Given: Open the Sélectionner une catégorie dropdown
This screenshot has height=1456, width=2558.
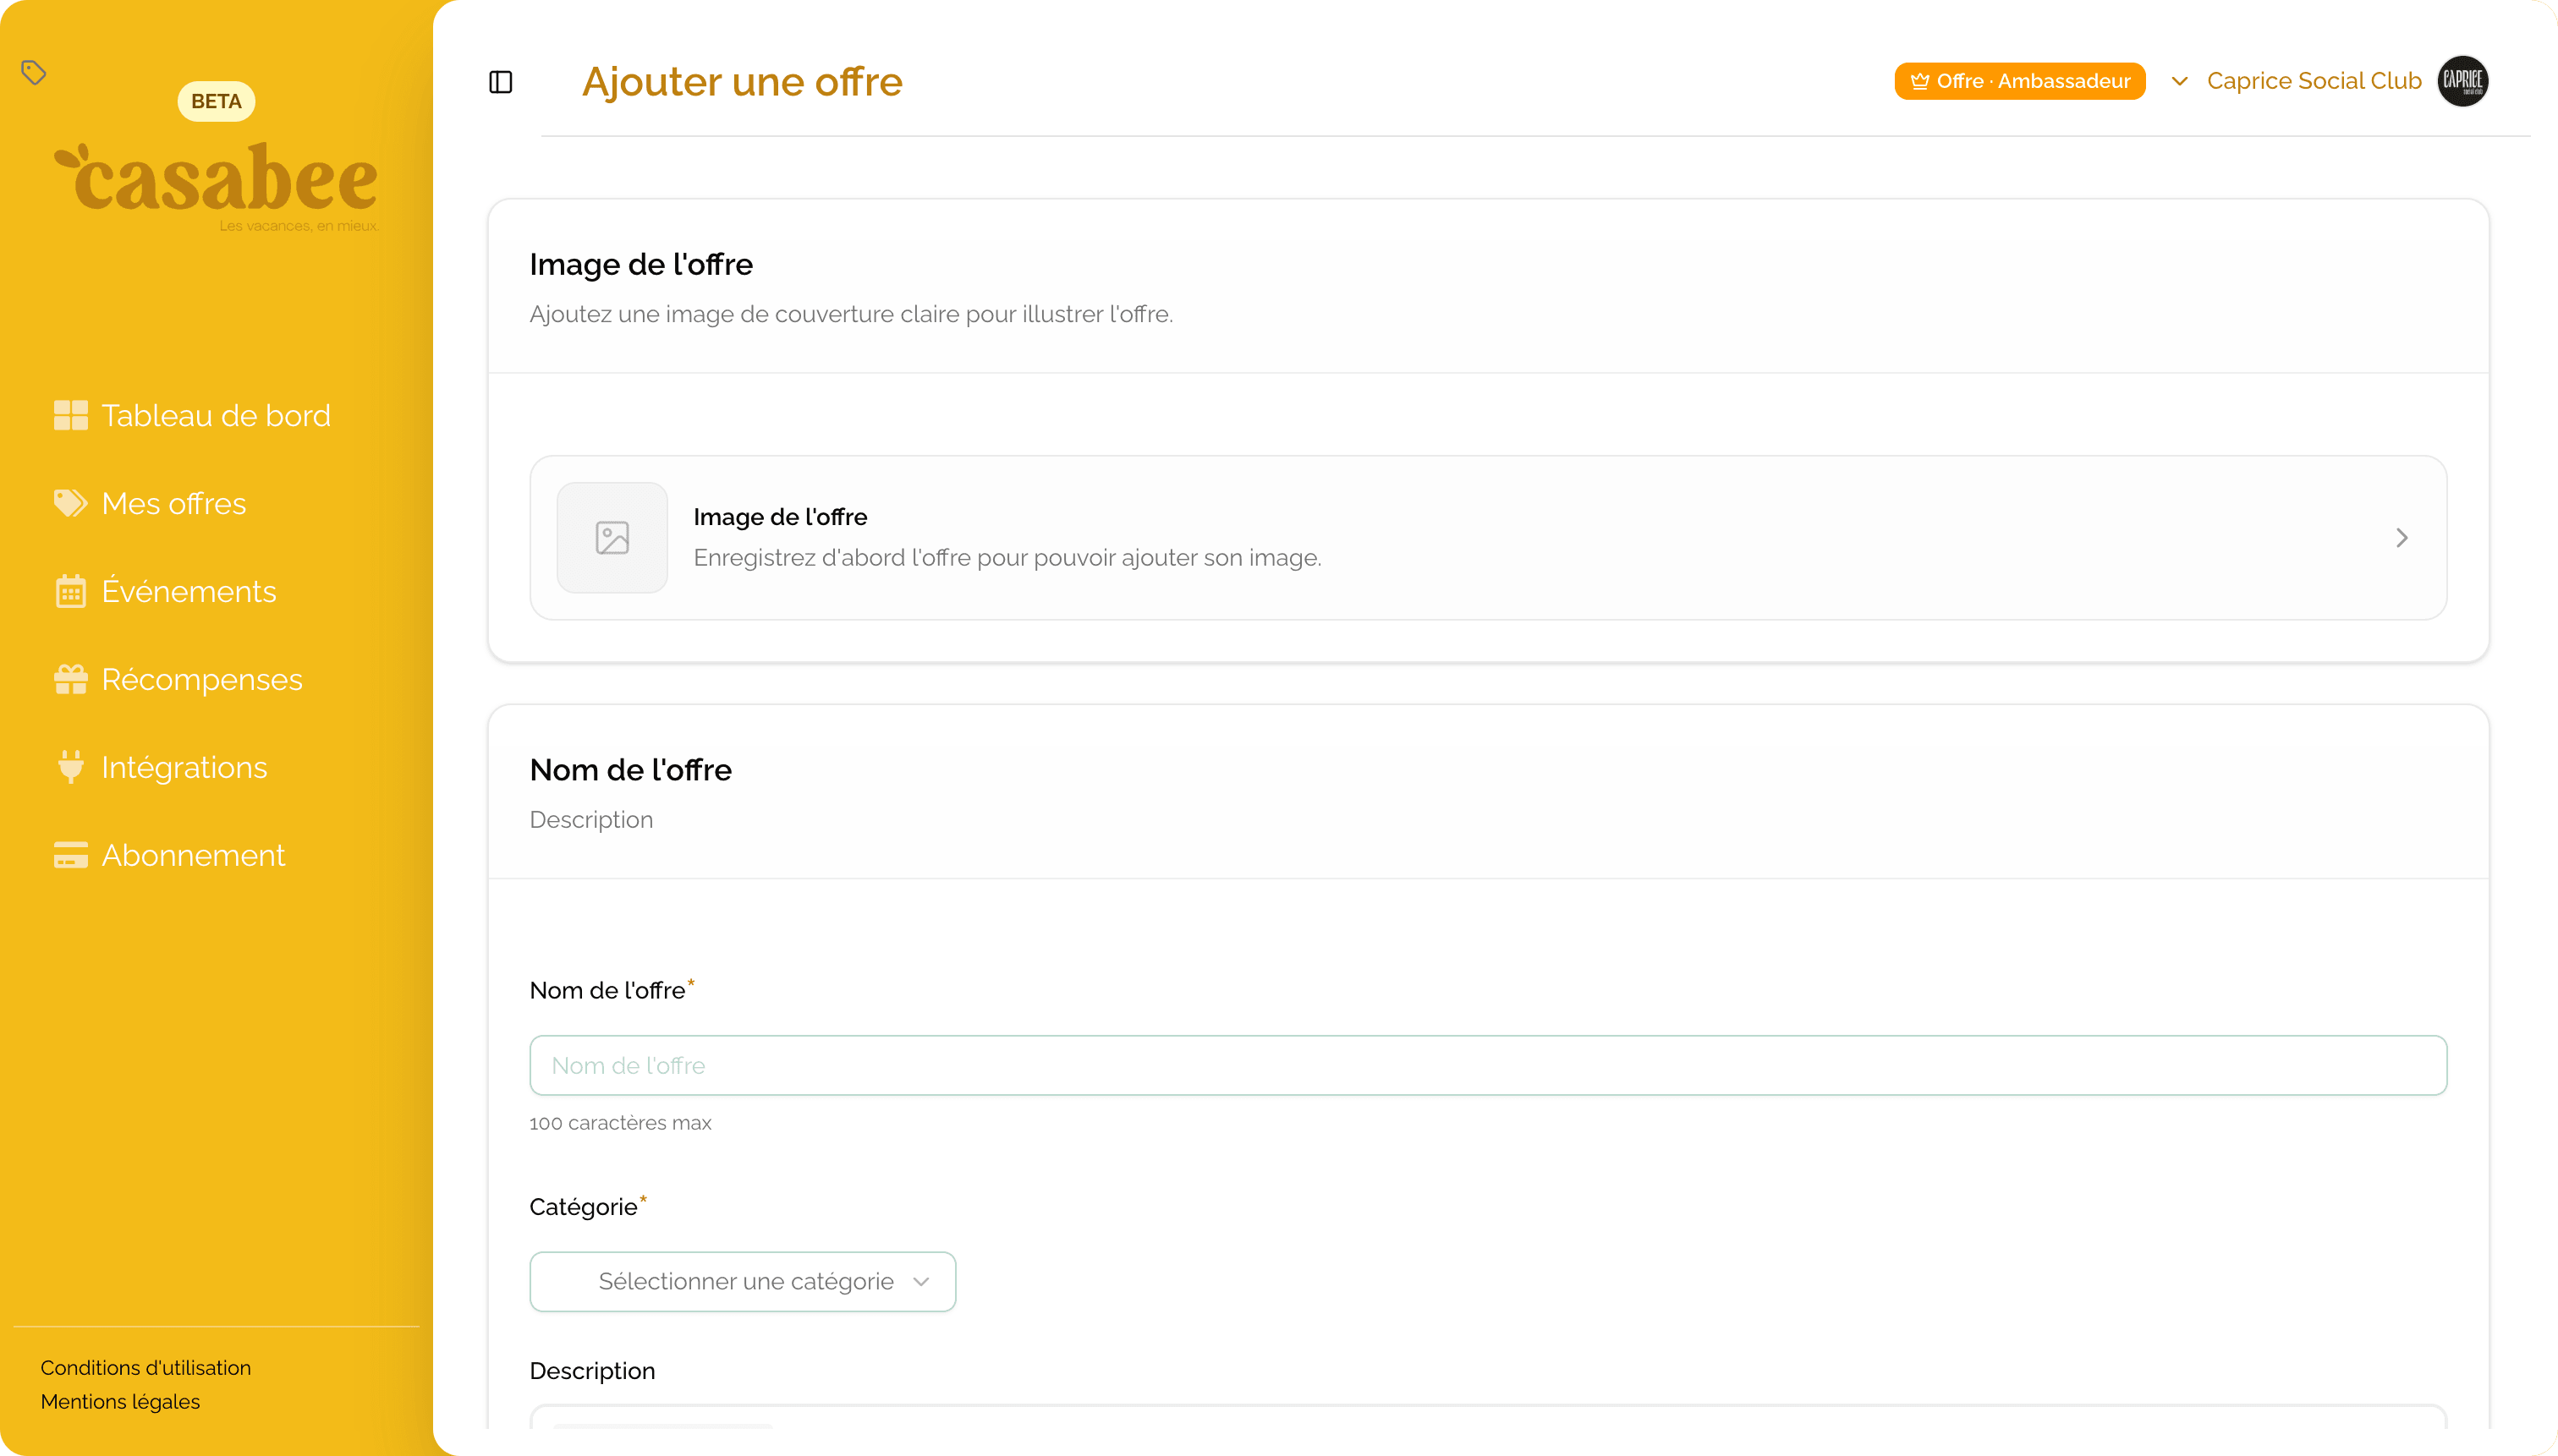Looking at the screenshot, I should [743, 1281].
